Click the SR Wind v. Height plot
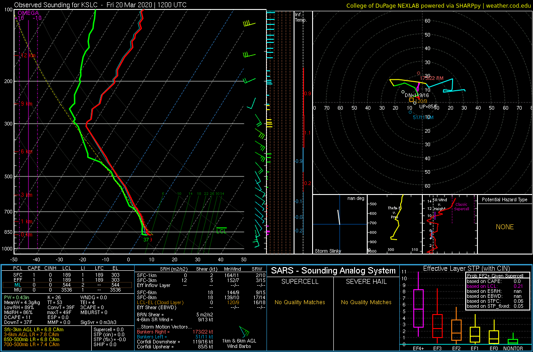 click(x=449, y=224)
